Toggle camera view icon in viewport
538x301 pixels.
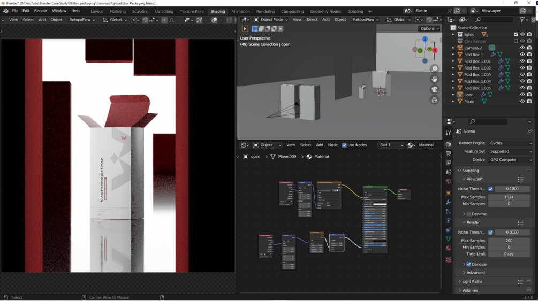pyautogui.click(x=434, y=89)
